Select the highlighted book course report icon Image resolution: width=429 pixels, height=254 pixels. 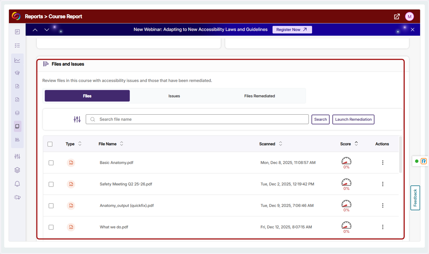[17, 126]
